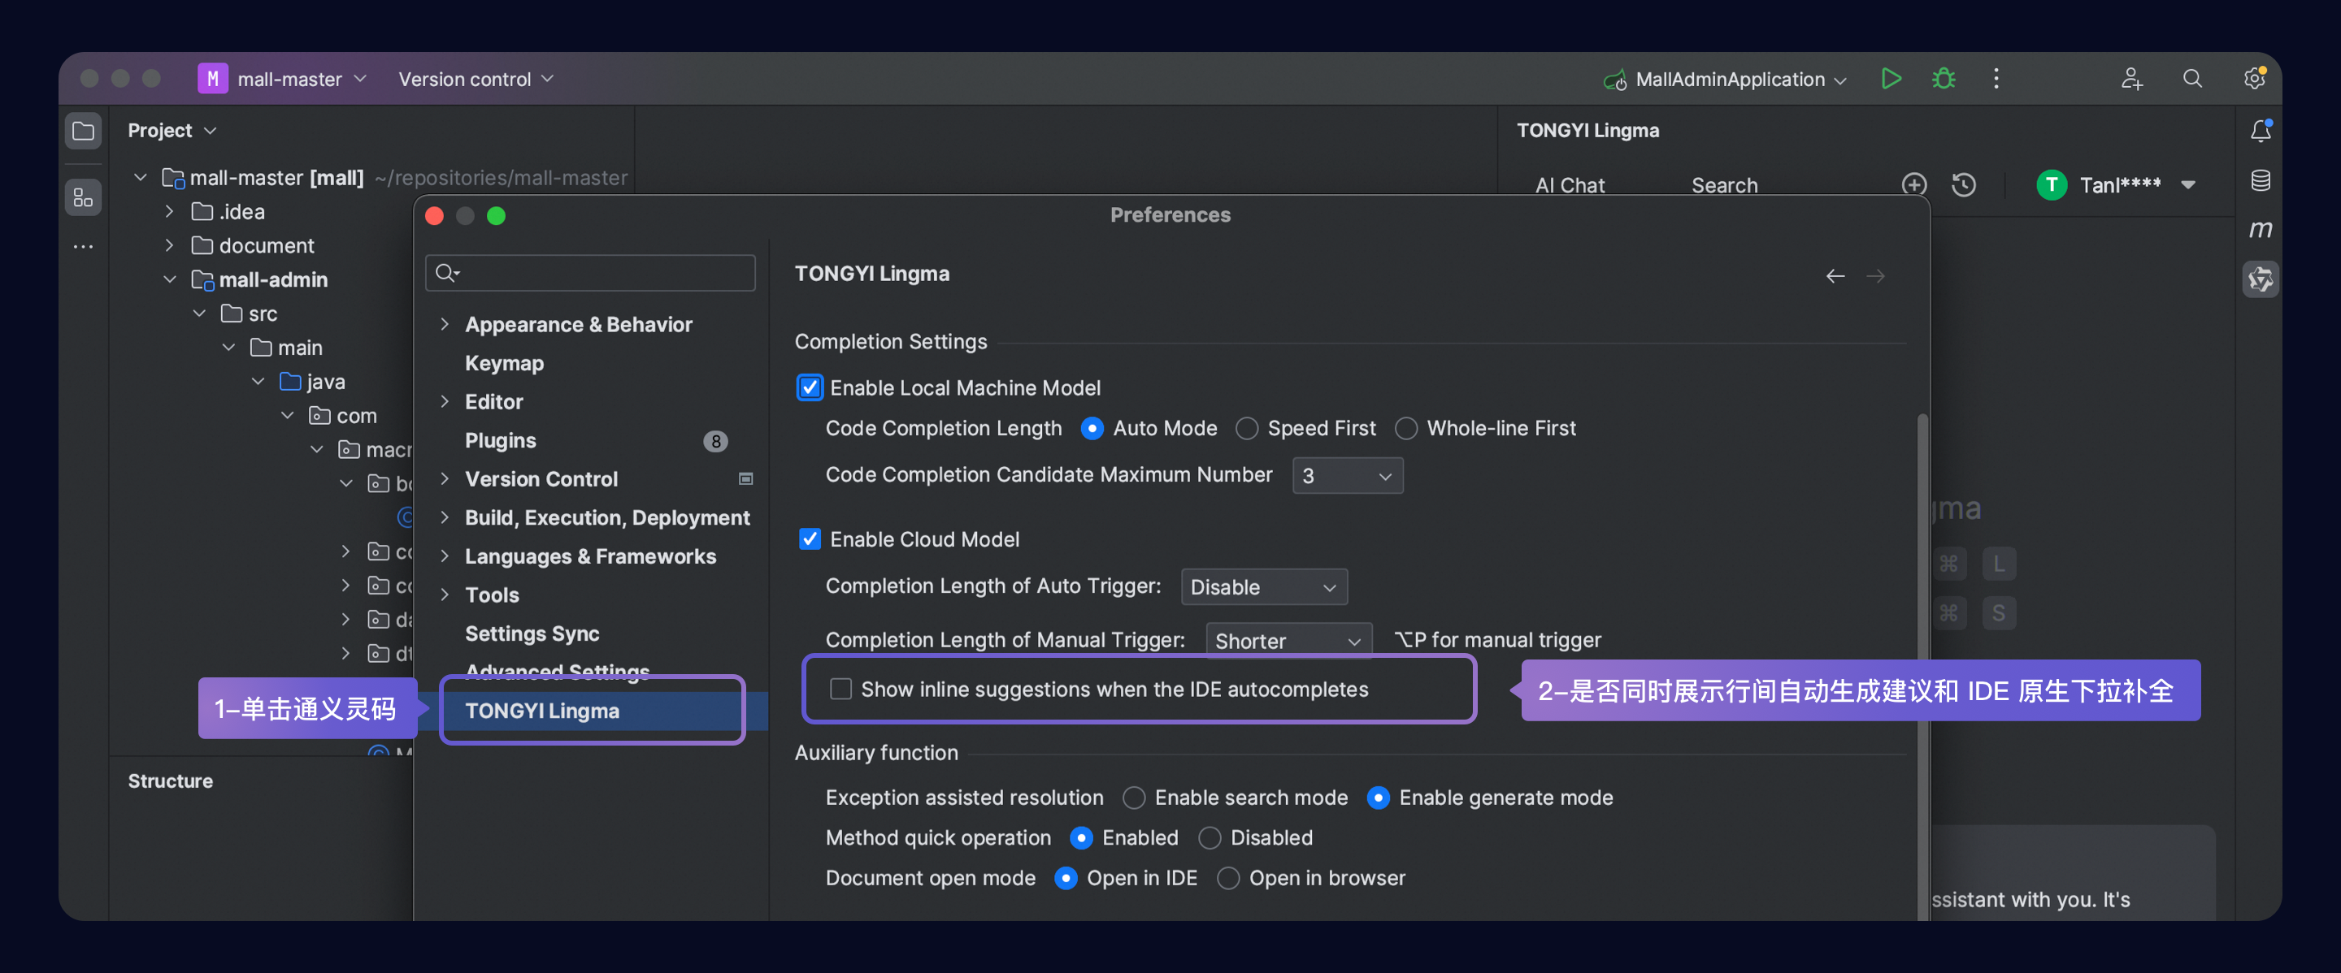Image resolution: width=2341 pixels, height=973 pixels.
Task: Select Whole-line First radio button
Action: coord(1406,428)
